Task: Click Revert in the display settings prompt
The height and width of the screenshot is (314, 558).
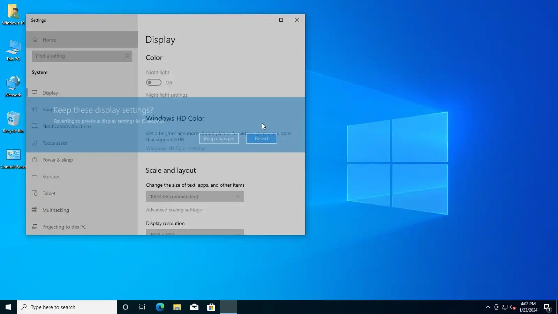Action: point(262,139)
